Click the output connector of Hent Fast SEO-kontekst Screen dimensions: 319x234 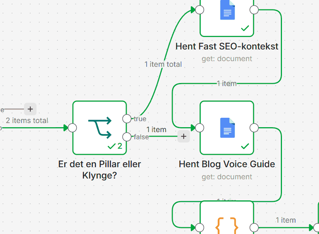click(x=254, y=10)
